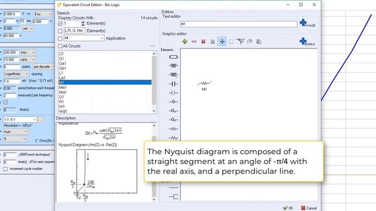376x211 pixels.
Task: Select Ga1 in the circuits list
Action: click(x=105, y=63)
